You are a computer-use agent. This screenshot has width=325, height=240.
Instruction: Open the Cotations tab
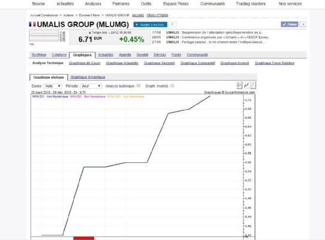[59, 55]
